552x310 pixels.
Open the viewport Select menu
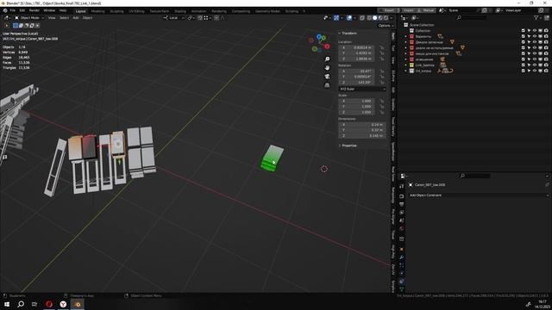[x=64, y=17]
